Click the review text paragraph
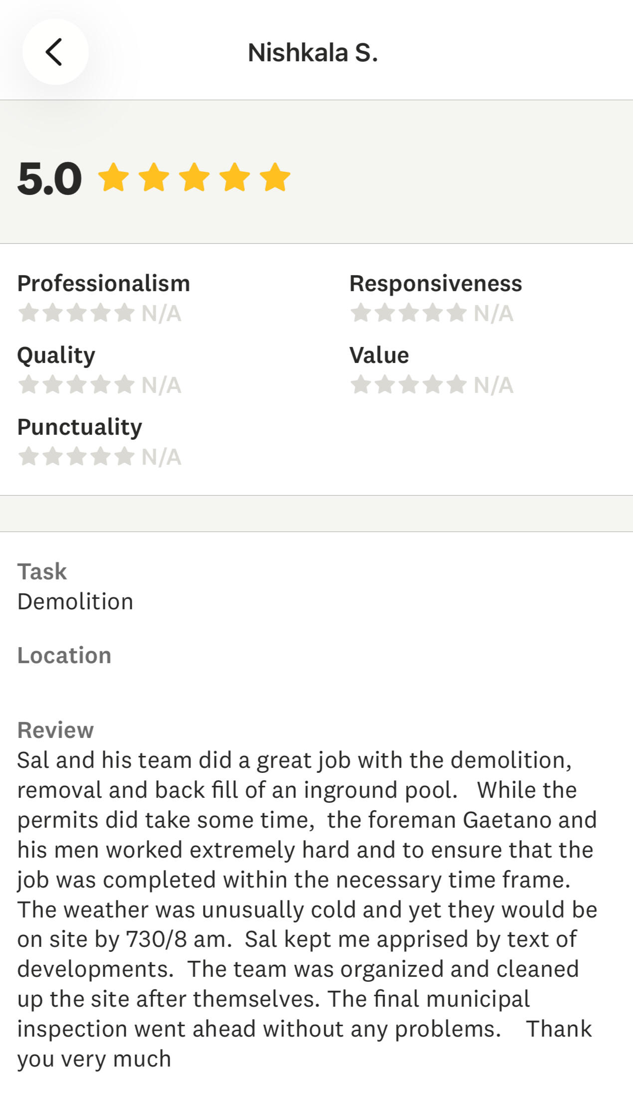The width and height of the screenshot is (633, 1101). 307,909
